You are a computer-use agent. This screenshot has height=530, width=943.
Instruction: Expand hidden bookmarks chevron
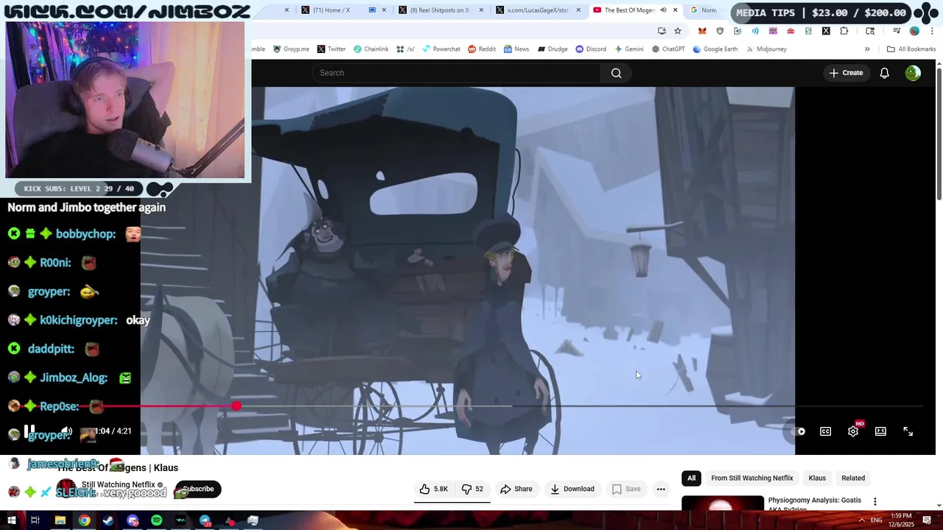pyautogui.click(x=867, y=49)
